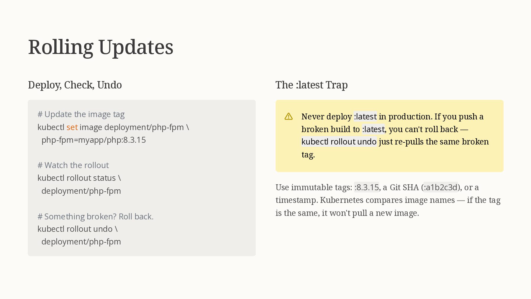Click the '# Update the image tag' comment

point(81,114)
